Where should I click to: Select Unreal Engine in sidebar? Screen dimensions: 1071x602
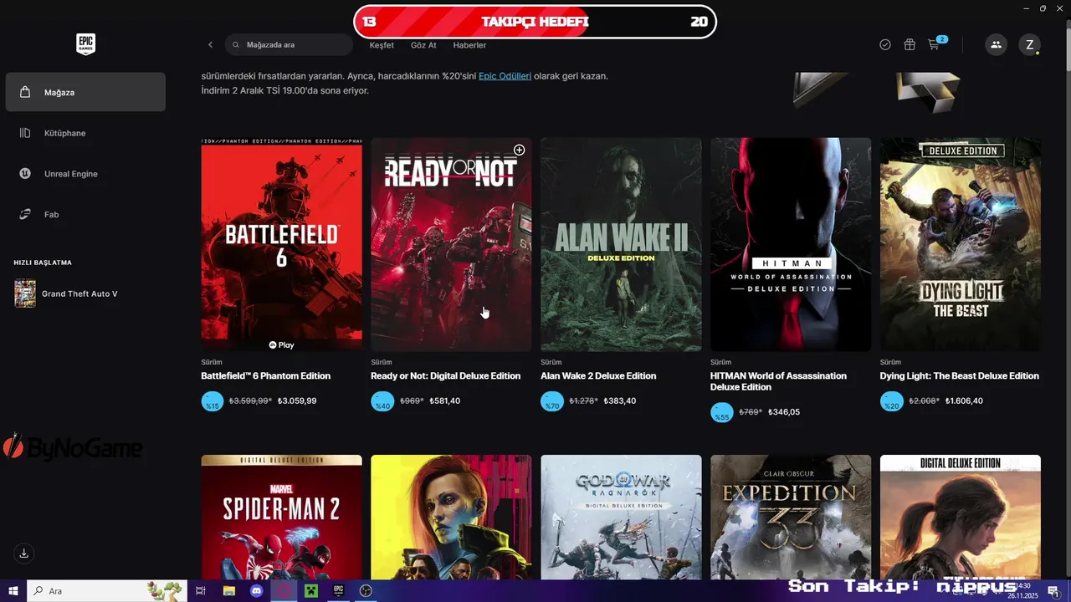[85, 174]
